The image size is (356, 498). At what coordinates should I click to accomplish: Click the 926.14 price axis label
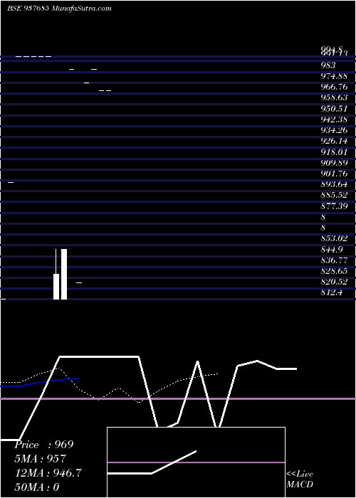click(x=334, y=141)
